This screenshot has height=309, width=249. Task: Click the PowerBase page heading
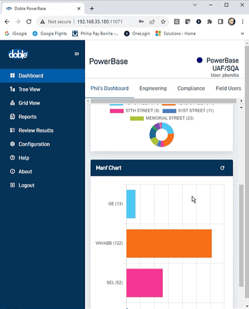tap(108, 61)
